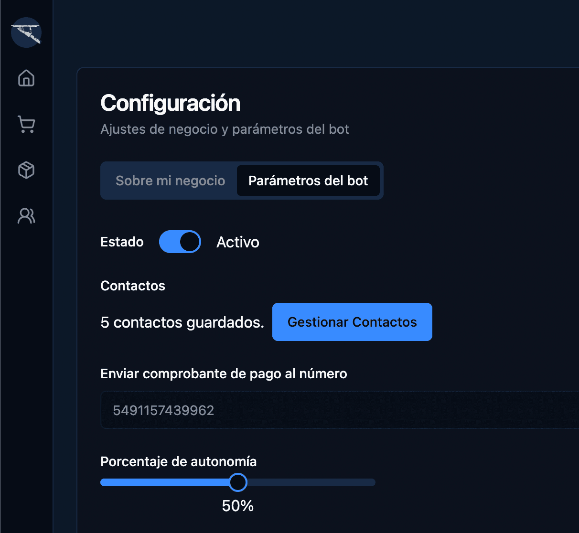This screenshot has width=579, height=533.
Task: Click the Configuración heading
Action: point(170,103)
